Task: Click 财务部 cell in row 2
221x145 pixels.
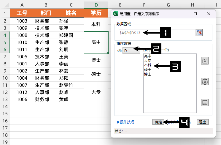Action: [x=46, y=21]
